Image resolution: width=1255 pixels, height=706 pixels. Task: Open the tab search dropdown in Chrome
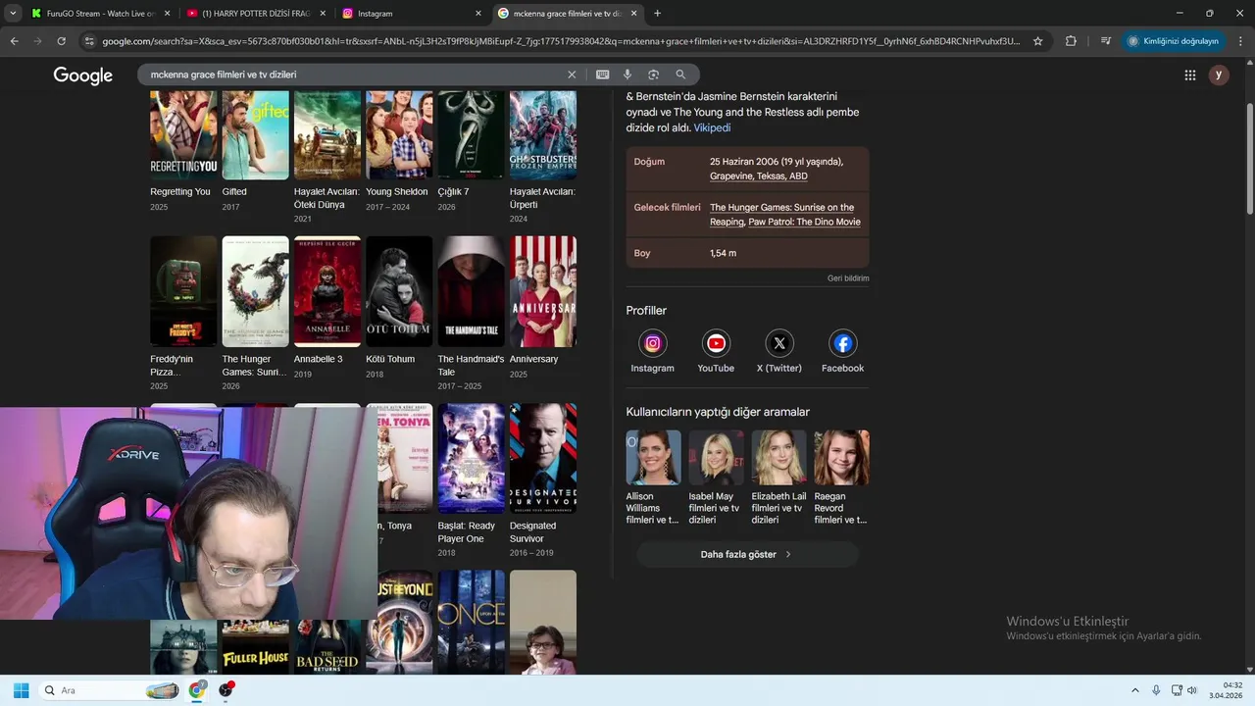coord(13,14)
